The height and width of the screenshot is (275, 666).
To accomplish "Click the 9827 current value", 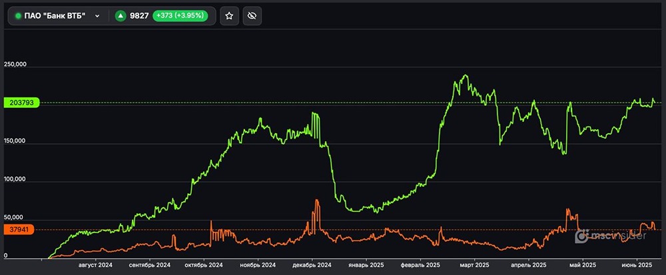I will point(140,16).
